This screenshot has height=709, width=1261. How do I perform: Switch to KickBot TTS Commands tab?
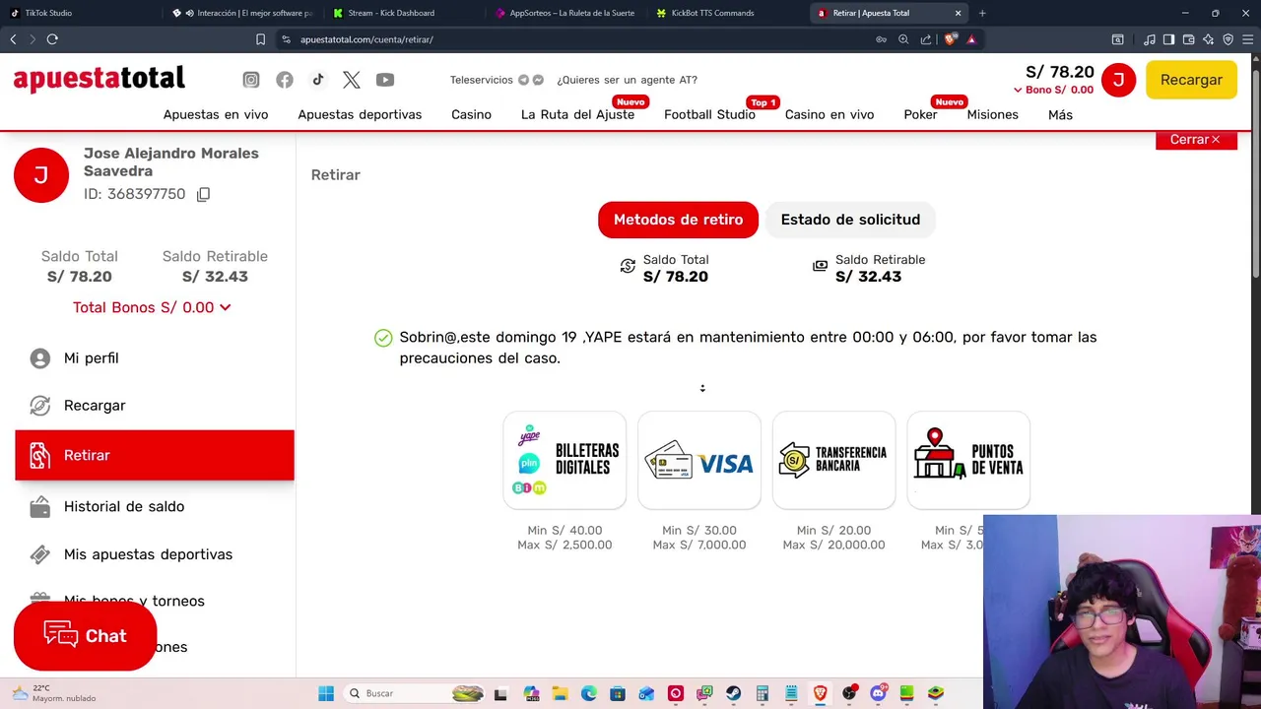click(727, 13)
